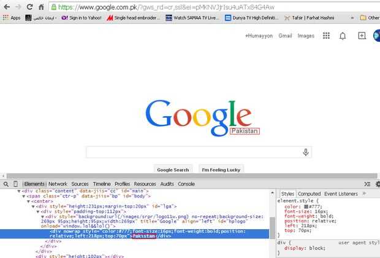This screenshot has width=380, height=258.
Task: Open the notifications bell icon
Action: click(x=343, y=36)
